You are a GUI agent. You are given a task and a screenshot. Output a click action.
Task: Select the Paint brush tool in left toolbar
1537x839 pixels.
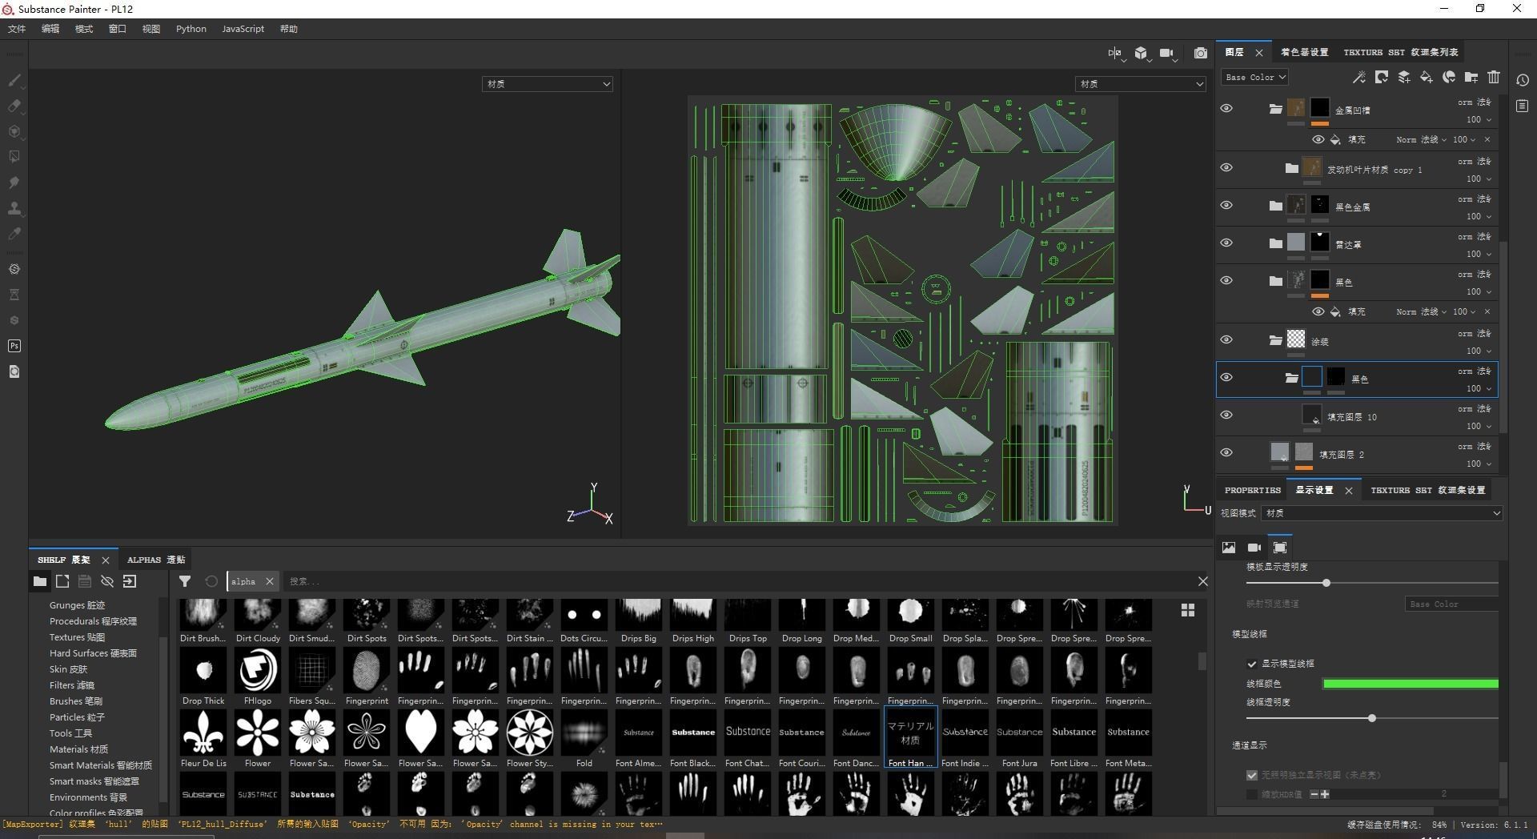pyautogui.click(x=14, y=80)
